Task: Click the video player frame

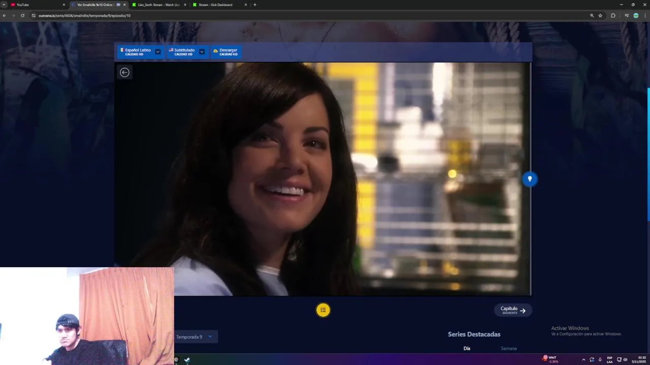Action: (x=323, y=179)
